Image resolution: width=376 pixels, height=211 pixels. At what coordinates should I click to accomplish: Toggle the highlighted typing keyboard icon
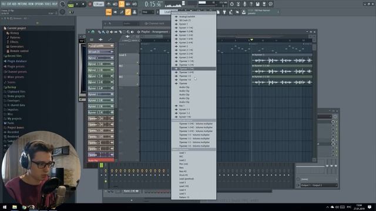(108, 12)
